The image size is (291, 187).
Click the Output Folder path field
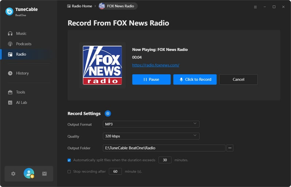[x=164, y=148]
